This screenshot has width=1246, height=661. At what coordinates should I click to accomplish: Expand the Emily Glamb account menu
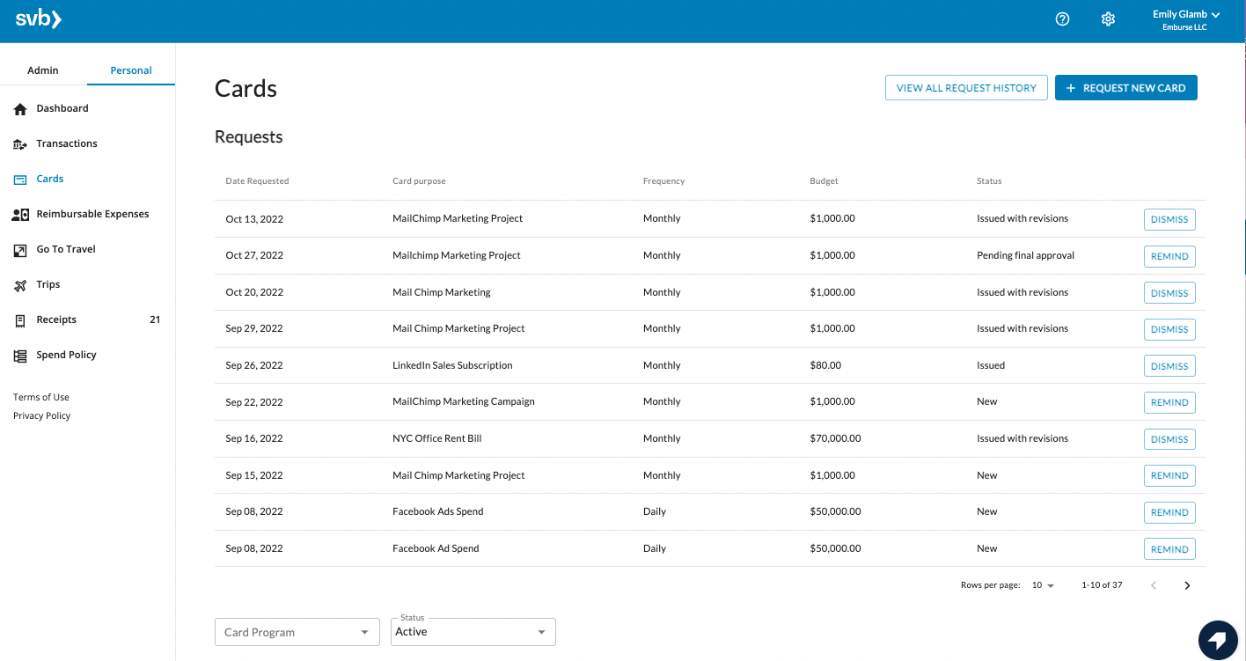(x=1185, y=19)
